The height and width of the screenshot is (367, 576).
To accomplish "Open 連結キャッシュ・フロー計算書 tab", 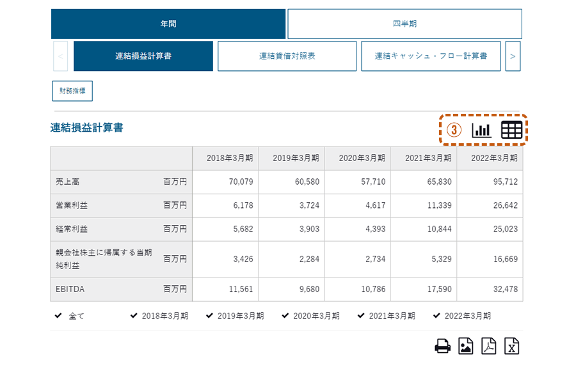I will pos(431,56).
